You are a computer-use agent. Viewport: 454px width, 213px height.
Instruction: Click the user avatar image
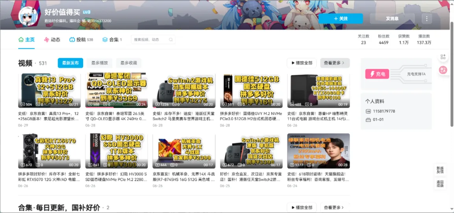[29, 16]
